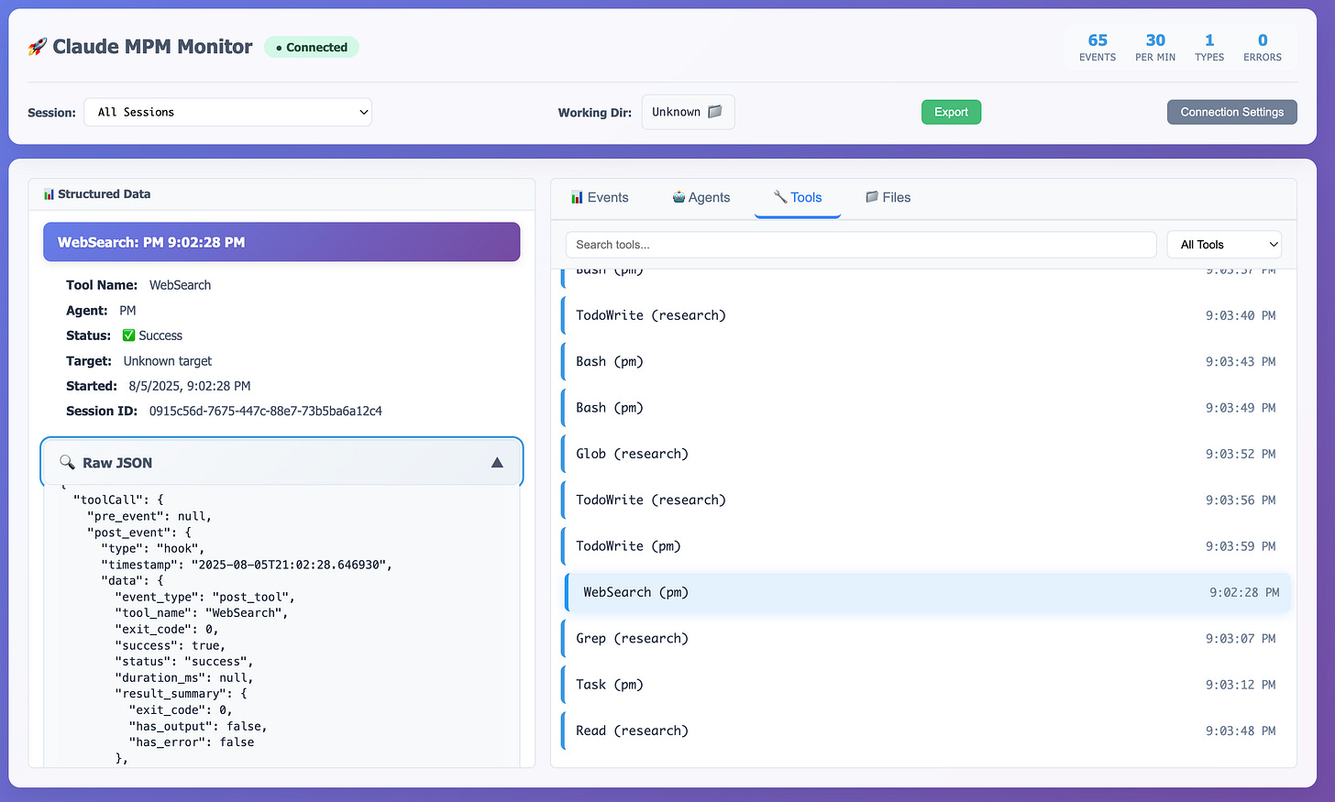Click the "timestamp" line in Raw JSON
The height and width of the screenshot is (802, 1335).
[x=247, y=565]
